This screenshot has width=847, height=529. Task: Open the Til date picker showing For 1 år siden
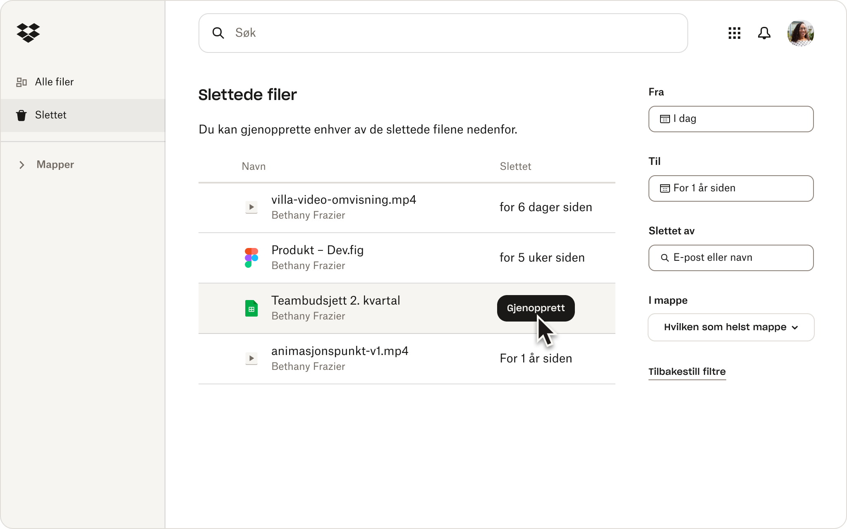731,188
